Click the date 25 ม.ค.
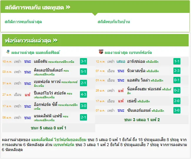The width and height of the screenshot is (191, 159). coord(100,91)
